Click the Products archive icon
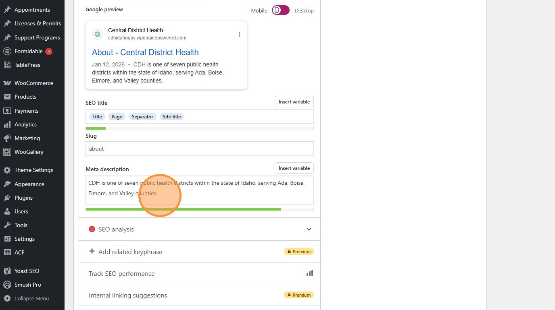The image size is (555, 310). [7, 97]
